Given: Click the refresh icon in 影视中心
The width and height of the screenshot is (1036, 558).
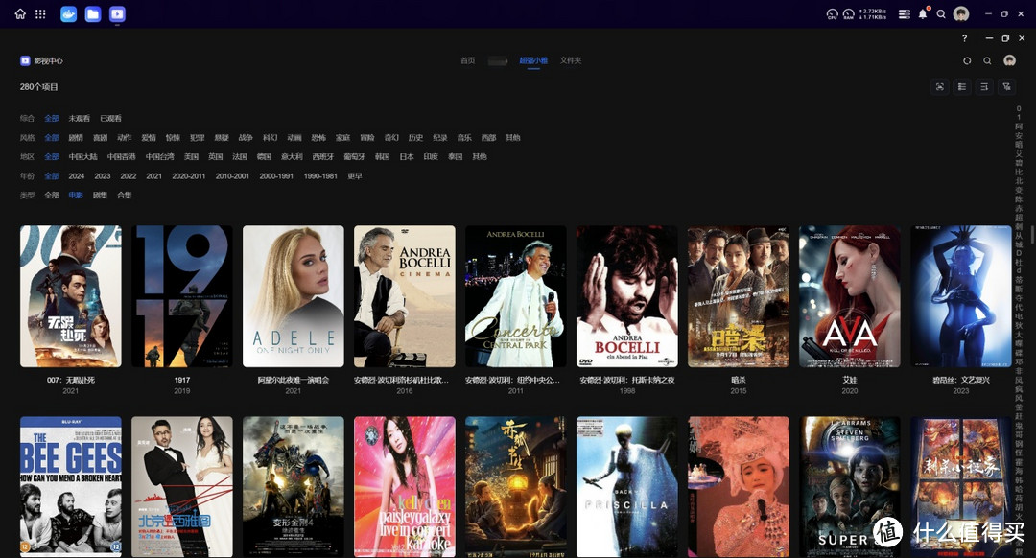Looking at the screenshot, I should 967,60.
